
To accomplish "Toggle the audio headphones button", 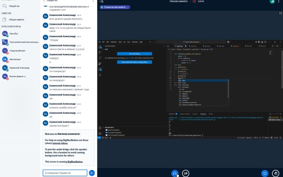I will pyautogui.click(x=175, y=173).
